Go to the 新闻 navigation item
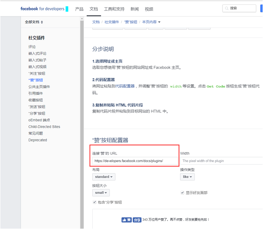 pyautogui.click(x=134, y=9)
